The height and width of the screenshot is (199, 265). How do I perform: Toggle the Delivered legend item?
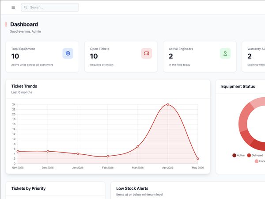pos(255,155)
